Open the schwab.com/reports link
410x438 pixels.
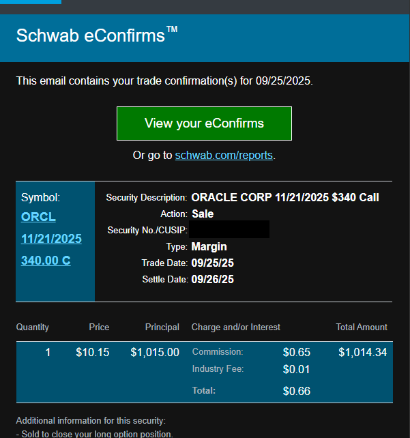tap(224, 155)
